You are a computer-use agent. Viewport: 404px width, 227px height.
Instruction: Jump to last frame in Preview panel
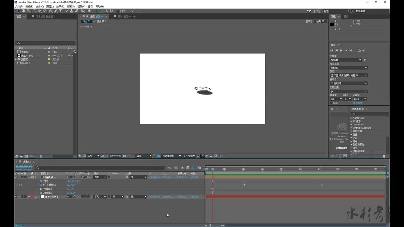pos(351,50)
